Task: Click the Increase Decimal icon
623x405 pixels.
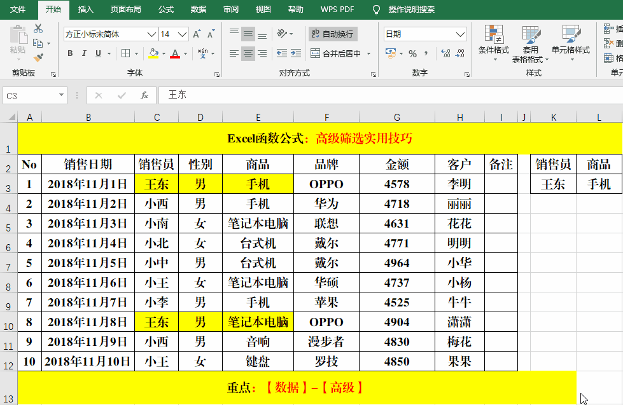Action: 444,52
